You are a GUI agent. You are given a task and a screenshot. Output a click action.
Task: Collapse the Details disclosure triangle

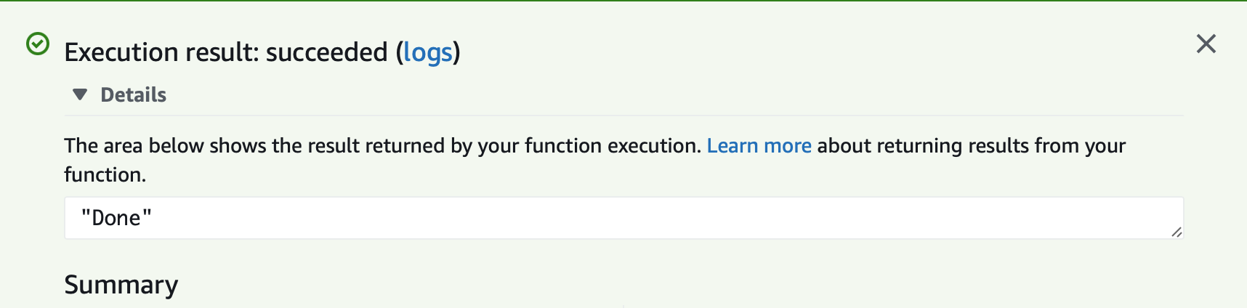click(x=80, y=94)
